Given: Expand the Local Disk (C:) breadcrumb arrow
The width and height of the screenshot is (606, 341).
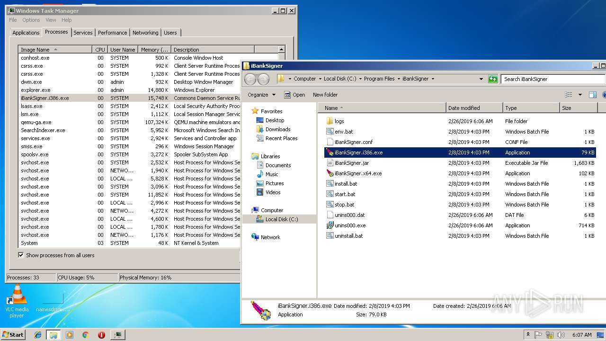Looking at the screenshot, I should pyautogui.click(x=360, y=79).
